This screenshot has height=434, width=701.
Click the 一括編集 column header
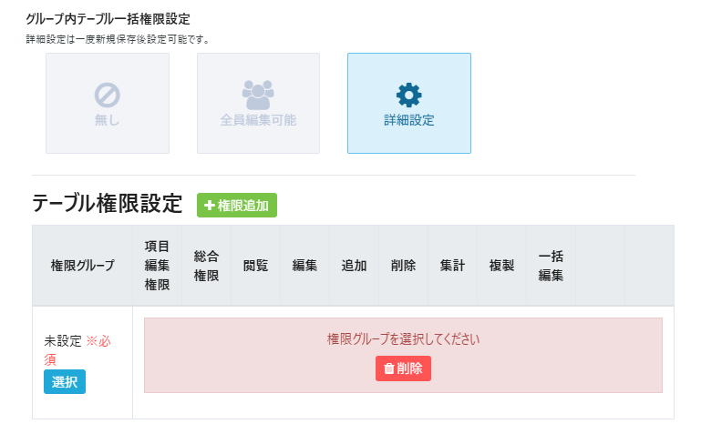pyautogui.click(x=552, y=266)
